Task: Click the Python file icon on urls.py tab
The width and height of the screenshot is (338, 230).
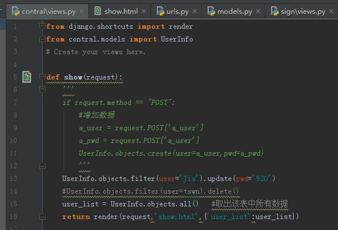Action: click(x=160, y=11)
